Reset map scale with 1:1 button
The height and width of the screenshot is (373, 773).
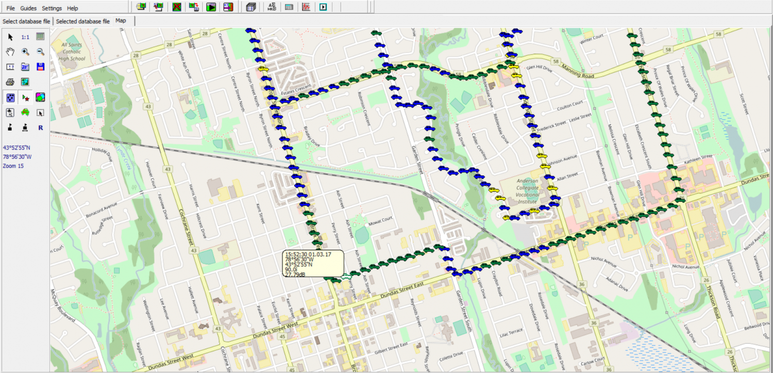pyautogui.click(x=25, y=37)
